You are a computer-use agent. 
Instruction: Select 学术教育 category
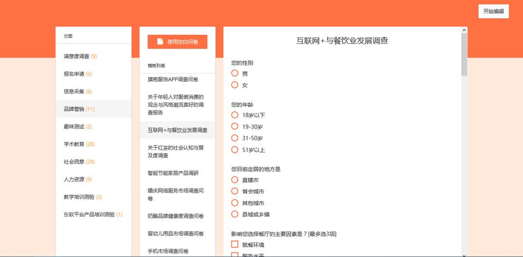point(94,144)
